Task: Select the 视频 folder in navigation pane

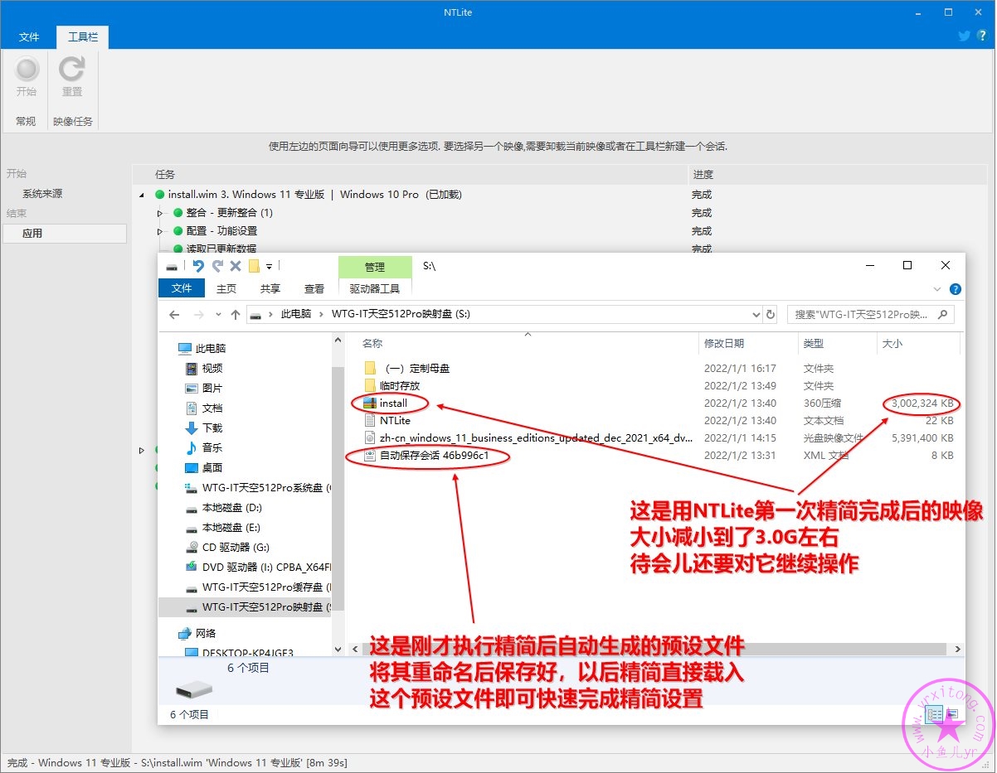Action: point(212,368)
